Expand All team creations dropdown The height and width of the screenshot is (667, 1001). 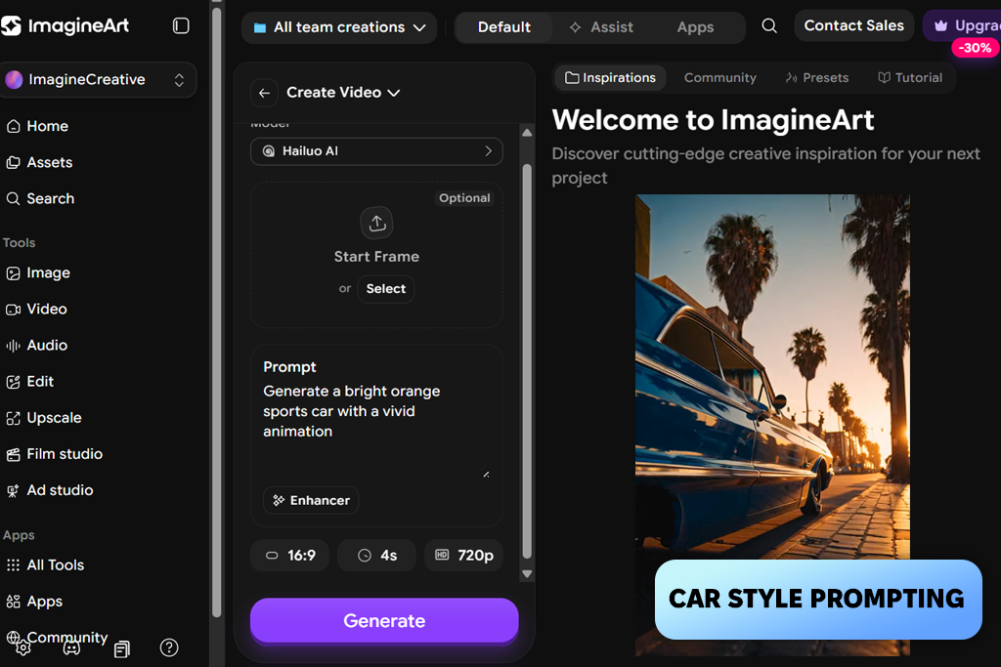[339, 27]
